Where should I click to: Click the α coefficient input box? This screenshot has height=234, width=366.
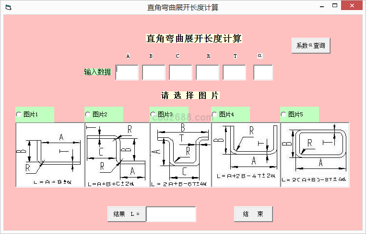[x=263, y=73]
